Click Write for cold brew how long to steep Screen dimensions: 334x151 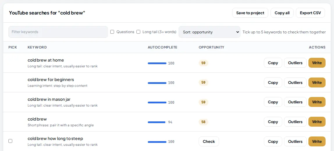[317, 141]
